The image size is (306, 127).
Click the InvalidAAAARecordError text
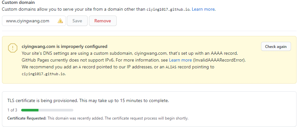(x=219, y=60)
